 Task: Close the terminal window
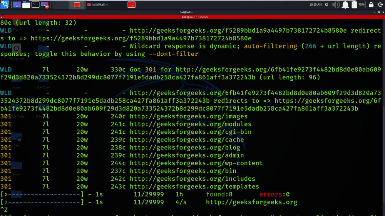coord(383,12)
